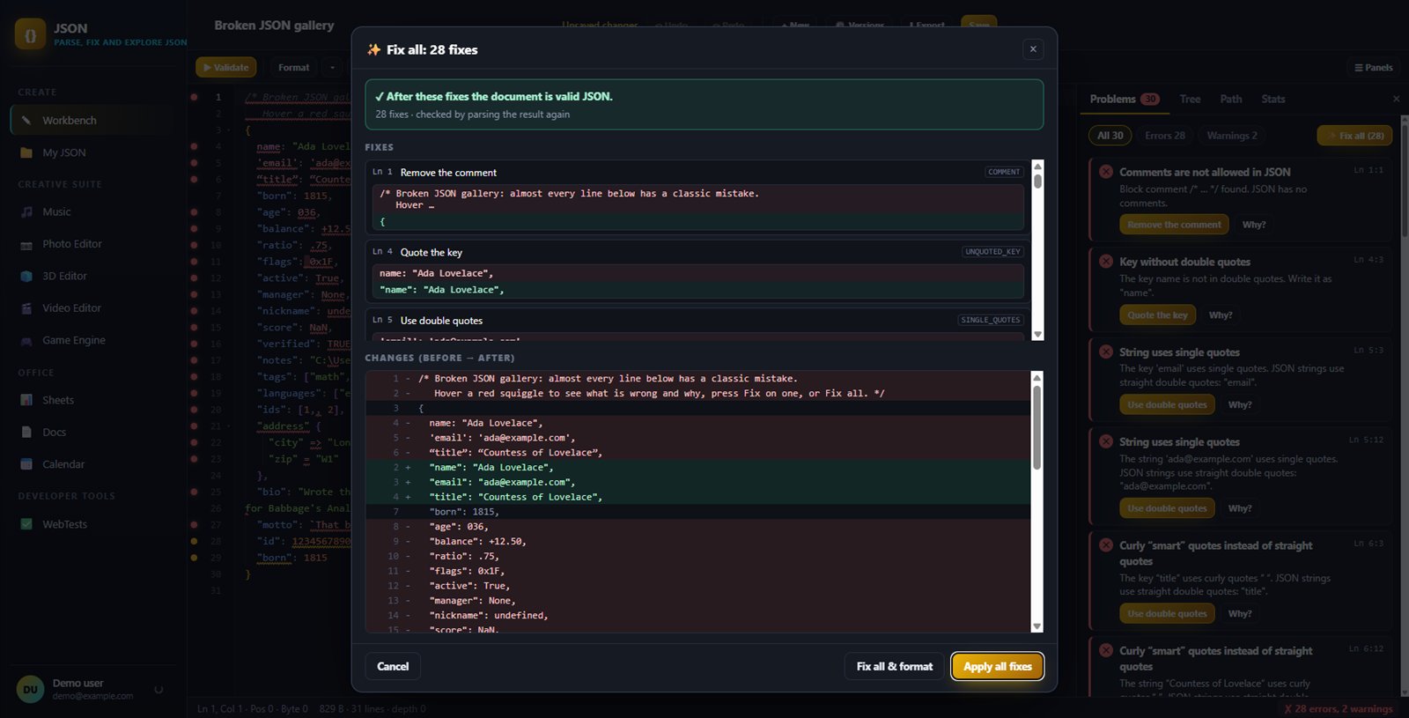Image resolution: width=1409 pixels, height=718 pixels.
Task: Click the Docs page icon
Action: [x=26, y=433]
